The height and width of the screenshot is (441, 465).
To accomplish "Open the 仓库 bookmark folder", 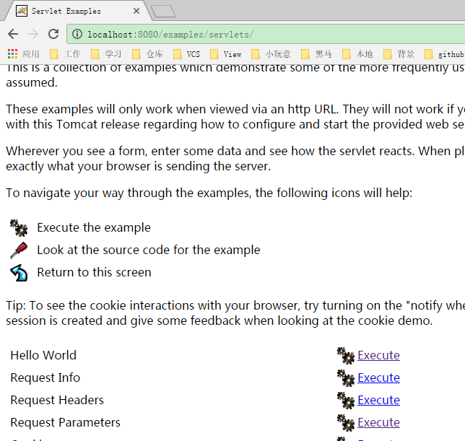I will pyautogui.click(x=147, y=54).
